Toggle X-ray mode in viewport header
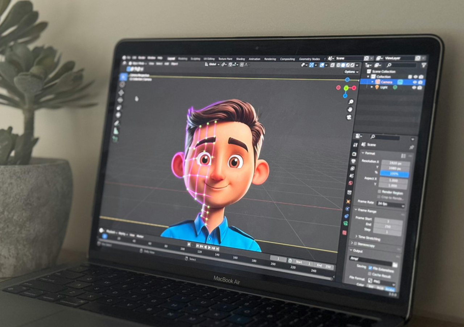This screenshot has width=464, height=327. pos(332,65)
